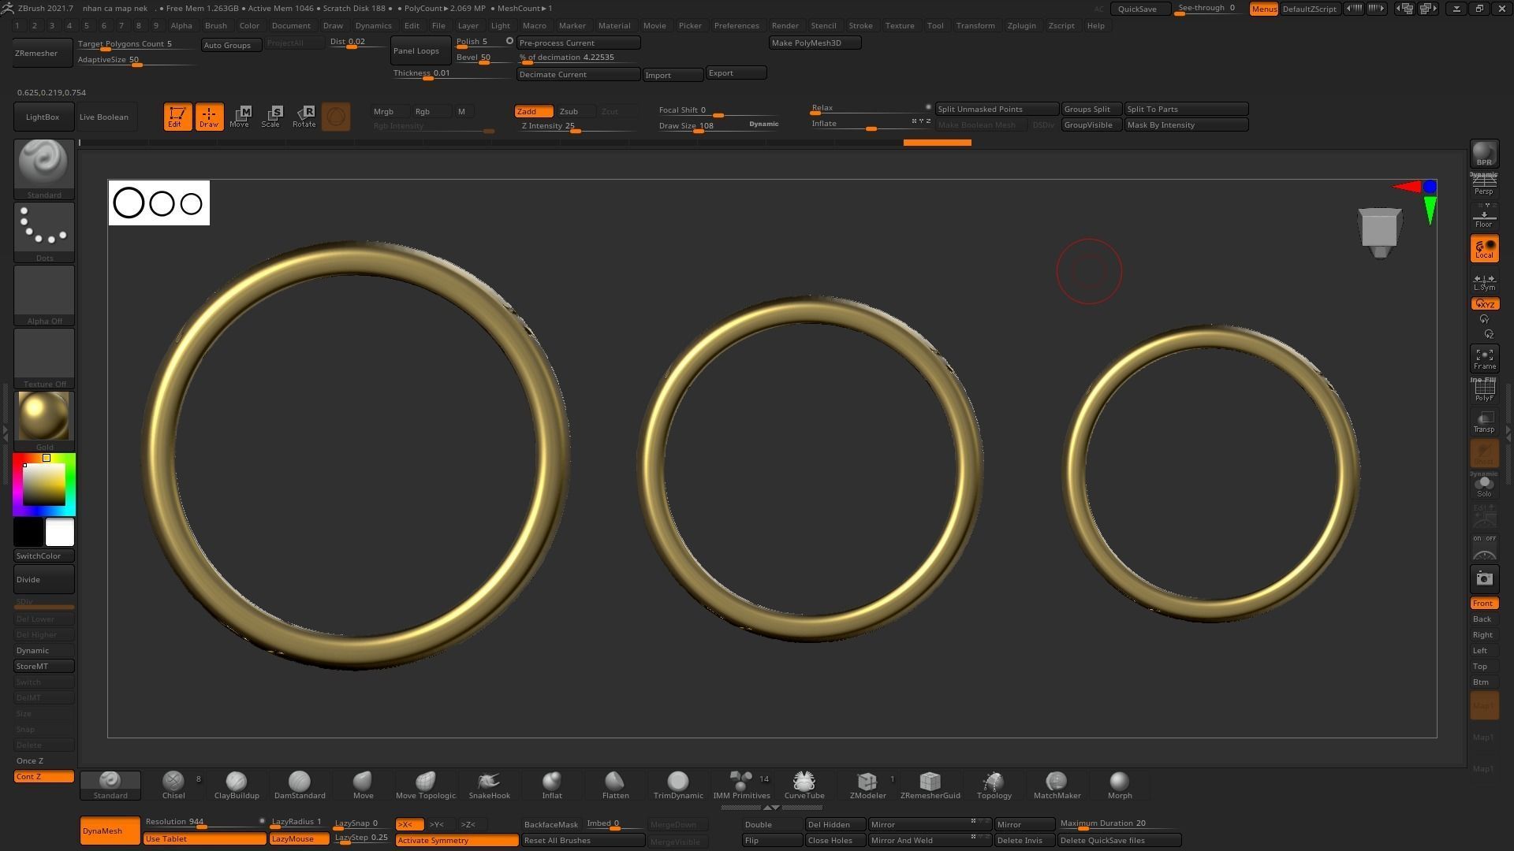Click Make PolyMesh3D button

[x=815, y=43]
